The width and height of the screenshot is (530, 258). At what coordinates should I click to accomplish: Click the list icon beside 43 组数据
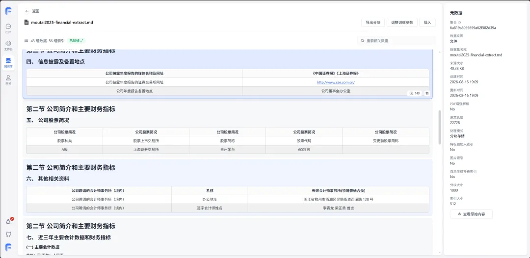[x=26, y=41]
